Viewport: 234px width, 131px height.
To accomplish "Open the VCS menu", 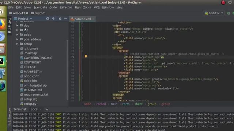I will (97, 7).
